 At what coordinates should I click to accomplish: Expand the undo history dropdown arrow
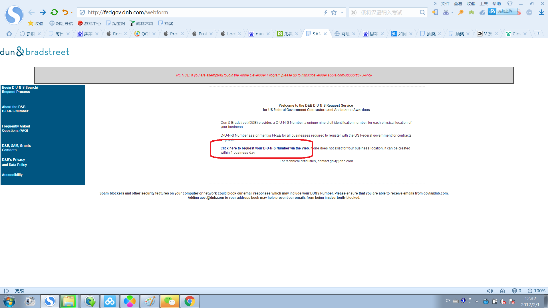72,12
